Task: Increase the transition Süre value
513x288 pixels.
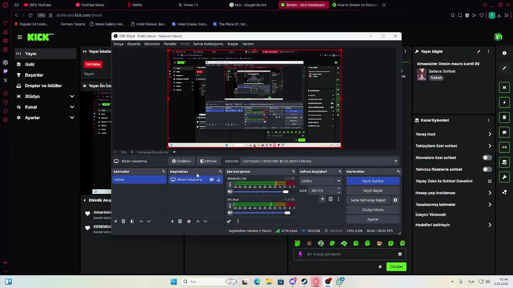Action: point(339,188)
